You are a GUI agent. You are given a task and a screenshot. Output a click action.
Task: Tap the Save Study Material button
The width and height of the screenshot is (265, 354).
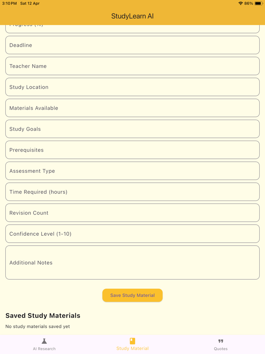[132, 295]
